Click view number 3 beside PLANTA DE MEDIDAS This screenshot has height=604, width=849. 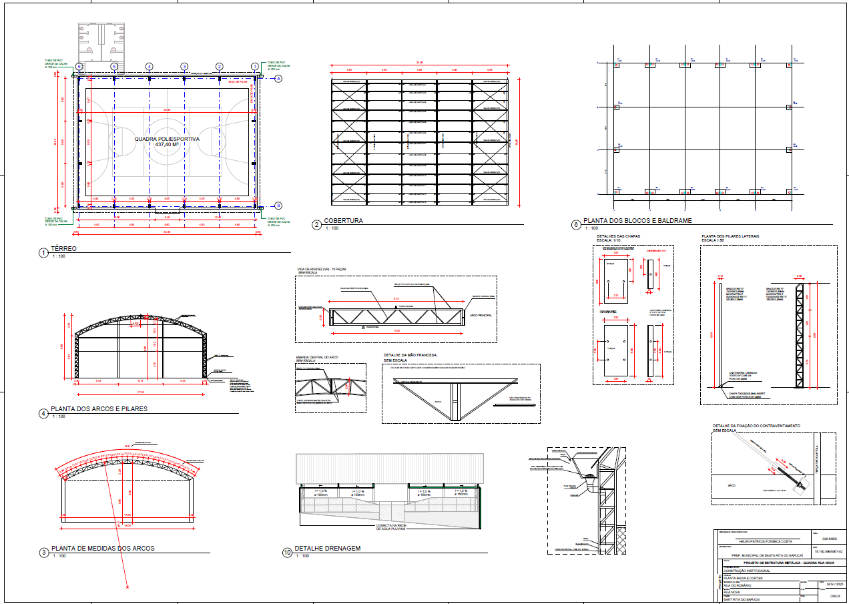click(x=44, y=553)
